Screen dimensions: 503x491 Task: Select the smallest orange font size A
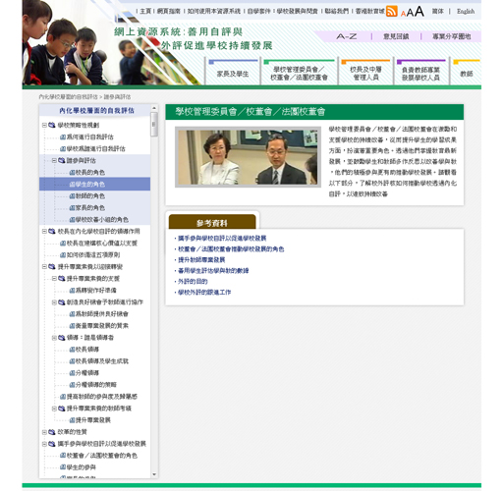(x=403, y=14)
